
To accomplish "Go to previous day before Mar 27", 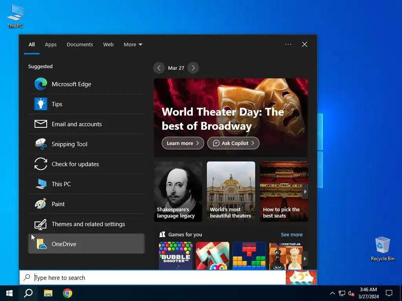I will pyautogui.click(x=159, y=68).
